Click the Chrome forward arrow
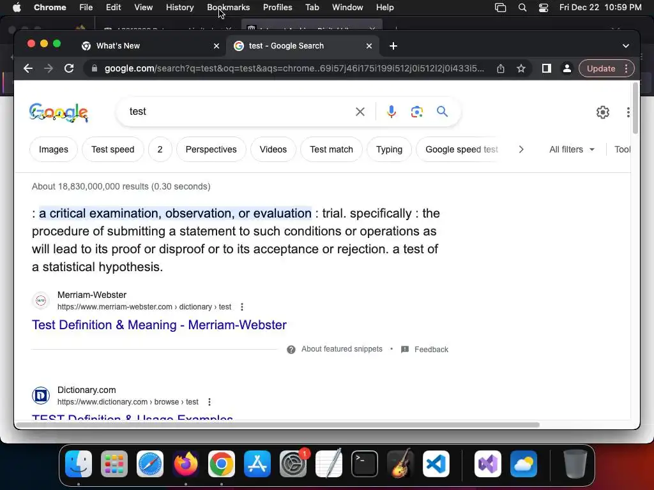654x490 pixels. pyautogui.click(x=49, y=68)
